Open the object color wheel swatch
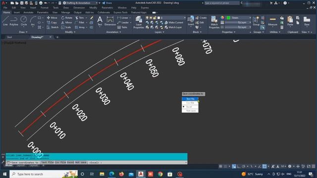The width and height of the screenshot is (317, 178). tap(222, 18)
